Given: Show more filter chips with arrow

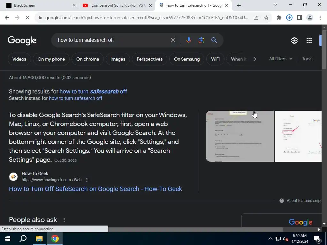Looking at the screenshot, I should point(255,59).
